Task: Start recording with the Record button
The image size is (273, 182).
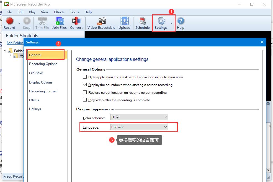Action: tap(10, 23)
